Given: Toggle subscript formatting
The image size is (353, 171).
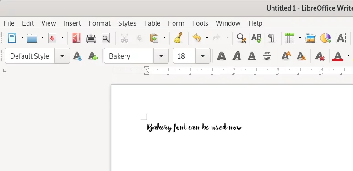Looking at the screenshot, I should 301,56.
